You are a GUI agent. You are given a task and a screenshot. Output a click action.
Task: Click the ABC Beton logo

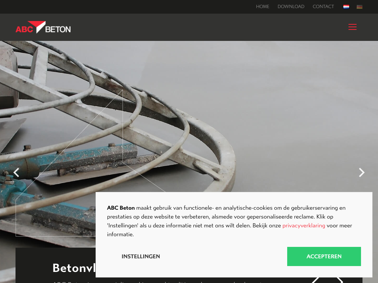pos(43,27)
